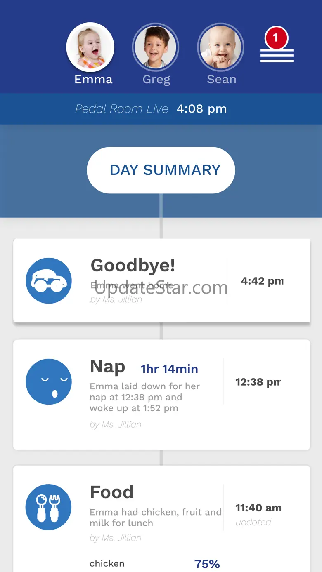Screen dimensions: 322x572
Task: Tap the Sean name label
Action: tap(222, 79)
